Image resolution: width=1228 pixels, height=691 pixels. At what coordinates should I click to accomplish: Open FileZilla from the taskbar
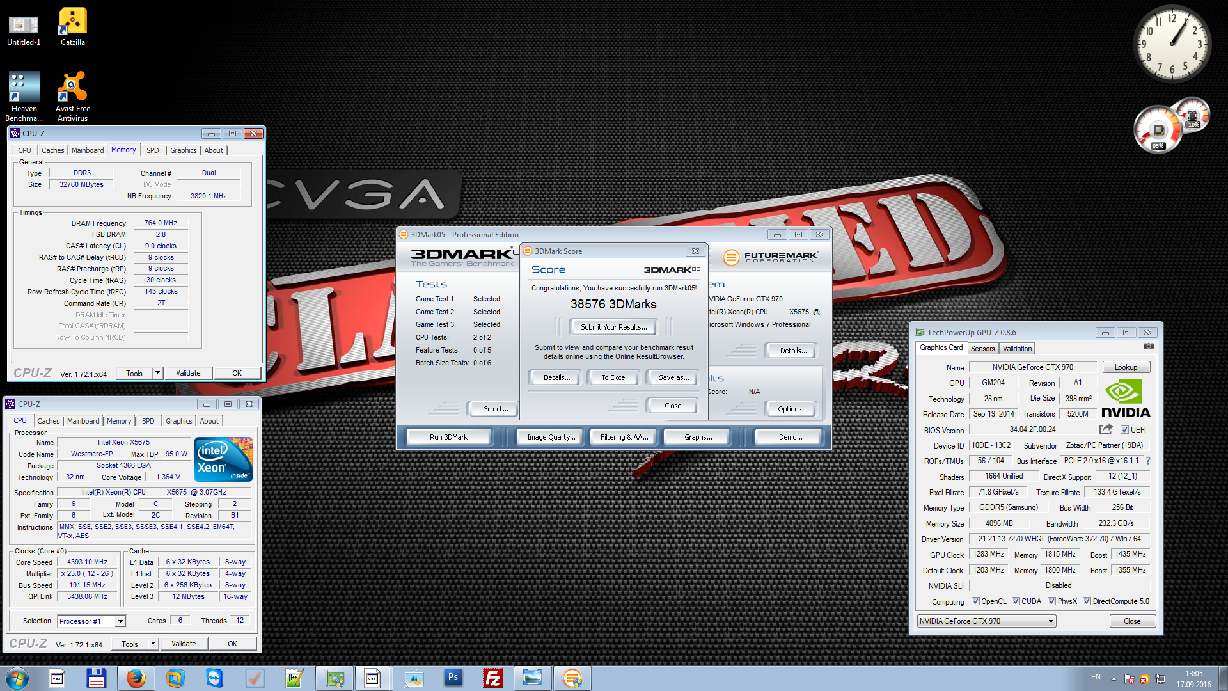493,678
